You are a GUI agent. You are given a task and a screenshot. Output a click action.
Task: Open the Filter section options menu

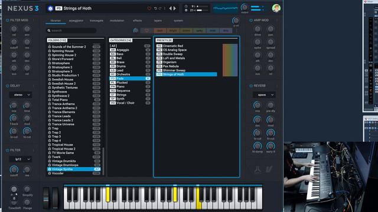pyautogui.click(x=34, y=150)
